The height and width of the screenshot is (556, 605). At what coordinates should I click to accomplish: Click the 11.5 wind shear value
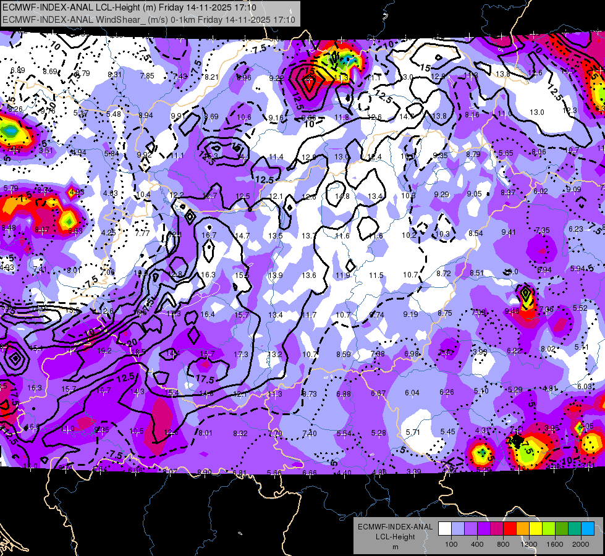click(x=376, y=275)
